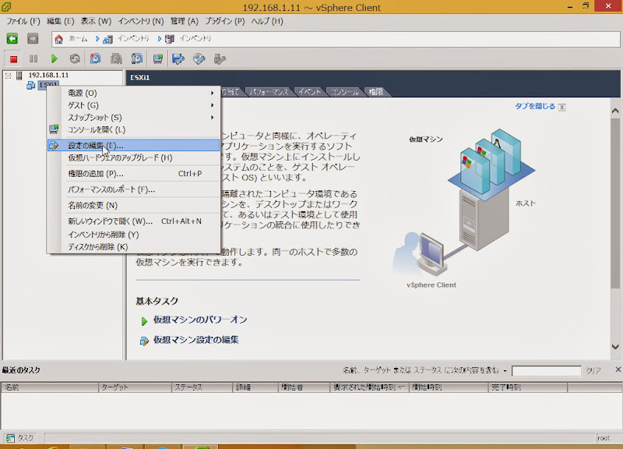The width and height of the screenshot is (623, 449).
Task: Click the クリア button beside filter field
Action: tap(593, 370)
